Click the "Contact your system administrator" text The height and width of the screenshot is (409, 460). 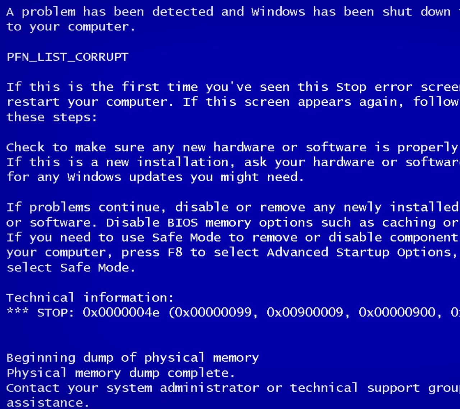coord(132,388)
